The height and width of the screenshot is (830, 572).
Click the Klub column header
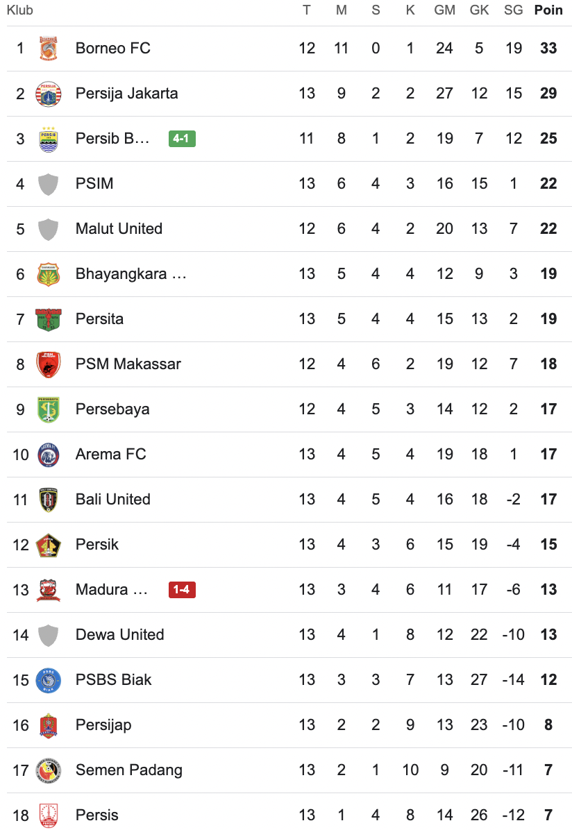click(20, 10)
